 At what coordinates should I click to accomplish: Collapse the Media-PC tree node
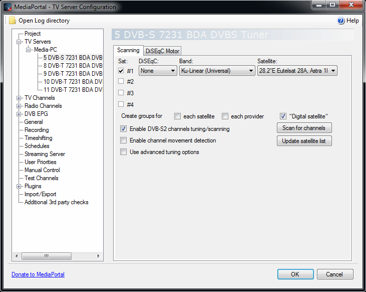(28, 50)
